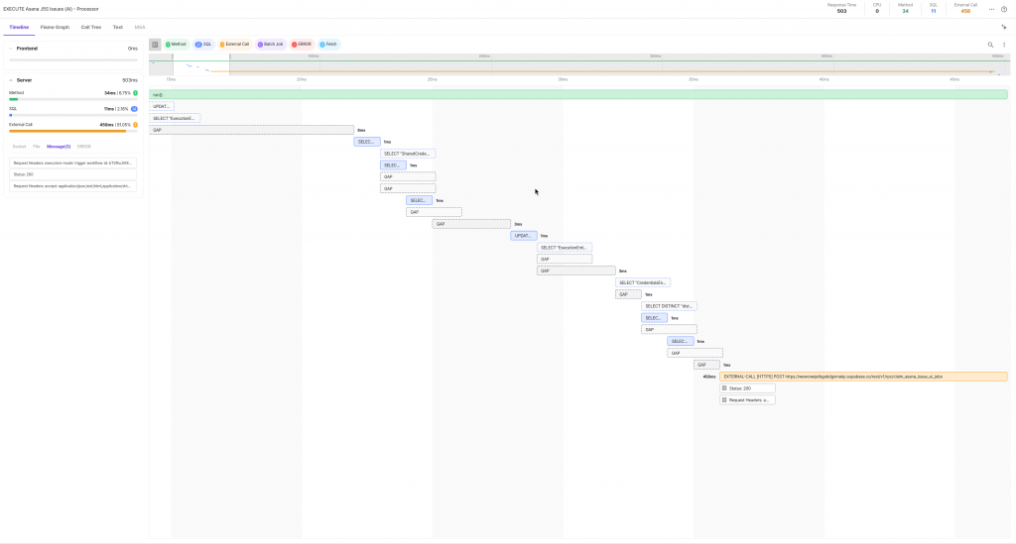The width and height of the screenshot is (1016, 544).
Task: Open the vertical three-dot timeline options menu
Action: [x=1003, y=45]
